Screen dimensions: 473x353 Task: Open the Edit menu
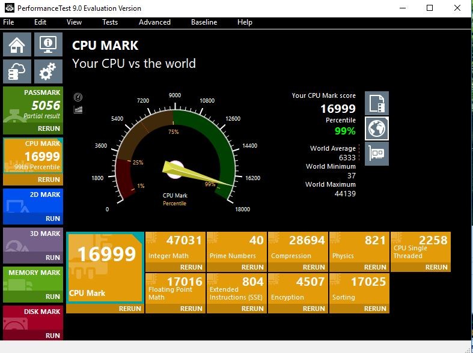[40, 22]
